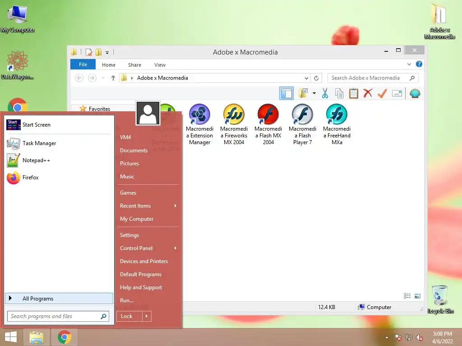Image resolution: width=462 pixels, height=346 pixels.
Task: Open Quick Access Toolbar customize dropdown
Action: click(107, 52)
